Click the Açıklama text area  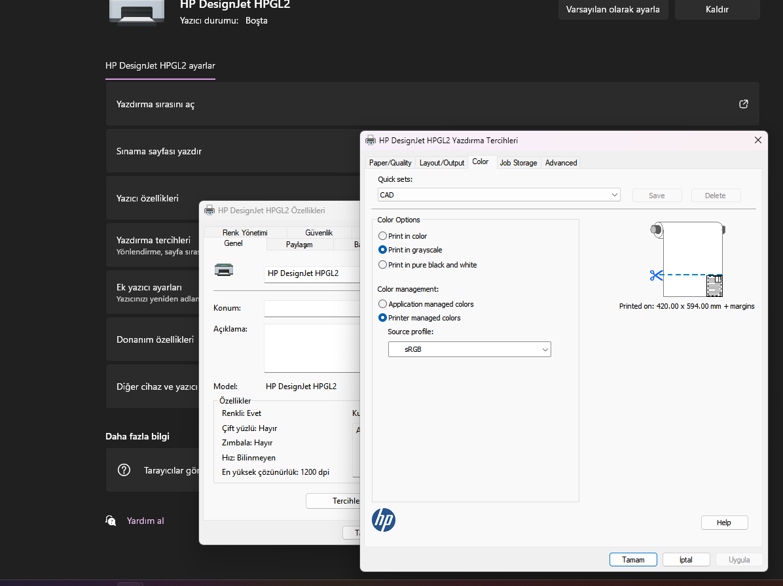[312, 348]
